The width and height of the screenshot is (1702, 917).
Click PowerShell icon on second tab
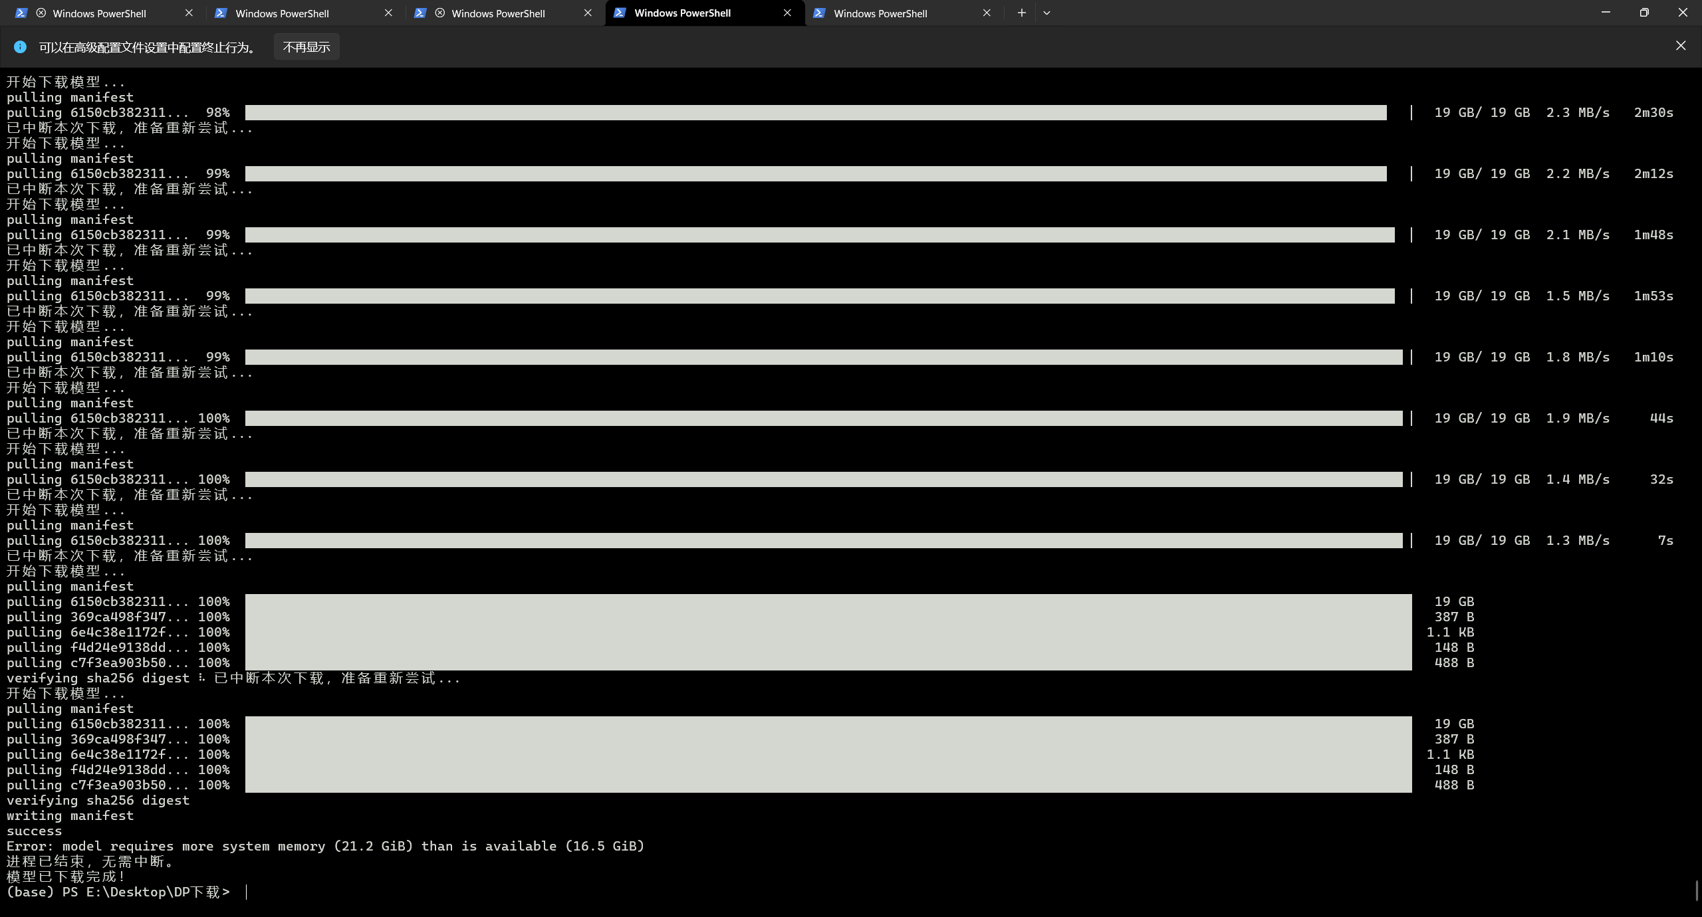click(x=221, y=13)
